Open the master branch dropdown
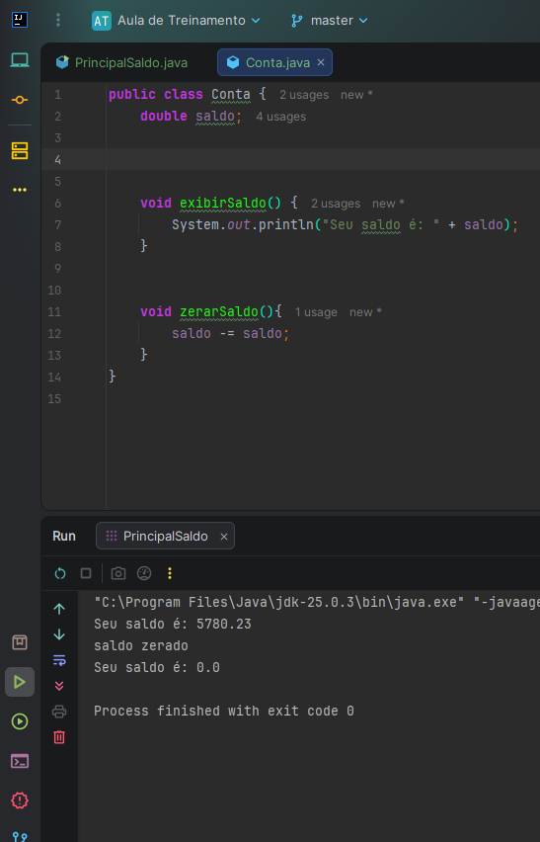 click(x=330, y=21)
